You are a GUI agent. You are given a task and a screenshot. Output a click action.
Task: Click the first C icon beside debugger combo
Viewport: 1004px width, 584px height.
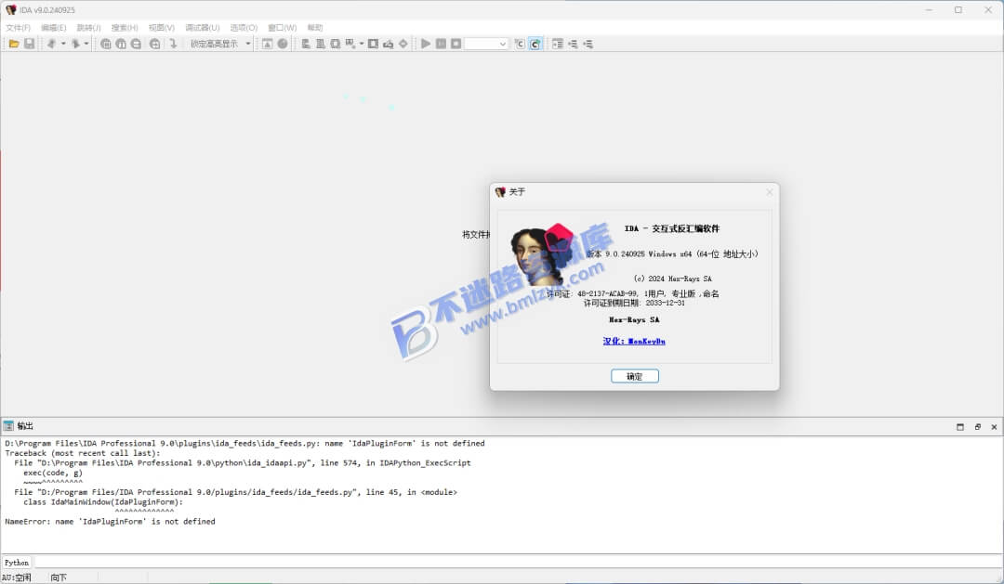[520, 45]
